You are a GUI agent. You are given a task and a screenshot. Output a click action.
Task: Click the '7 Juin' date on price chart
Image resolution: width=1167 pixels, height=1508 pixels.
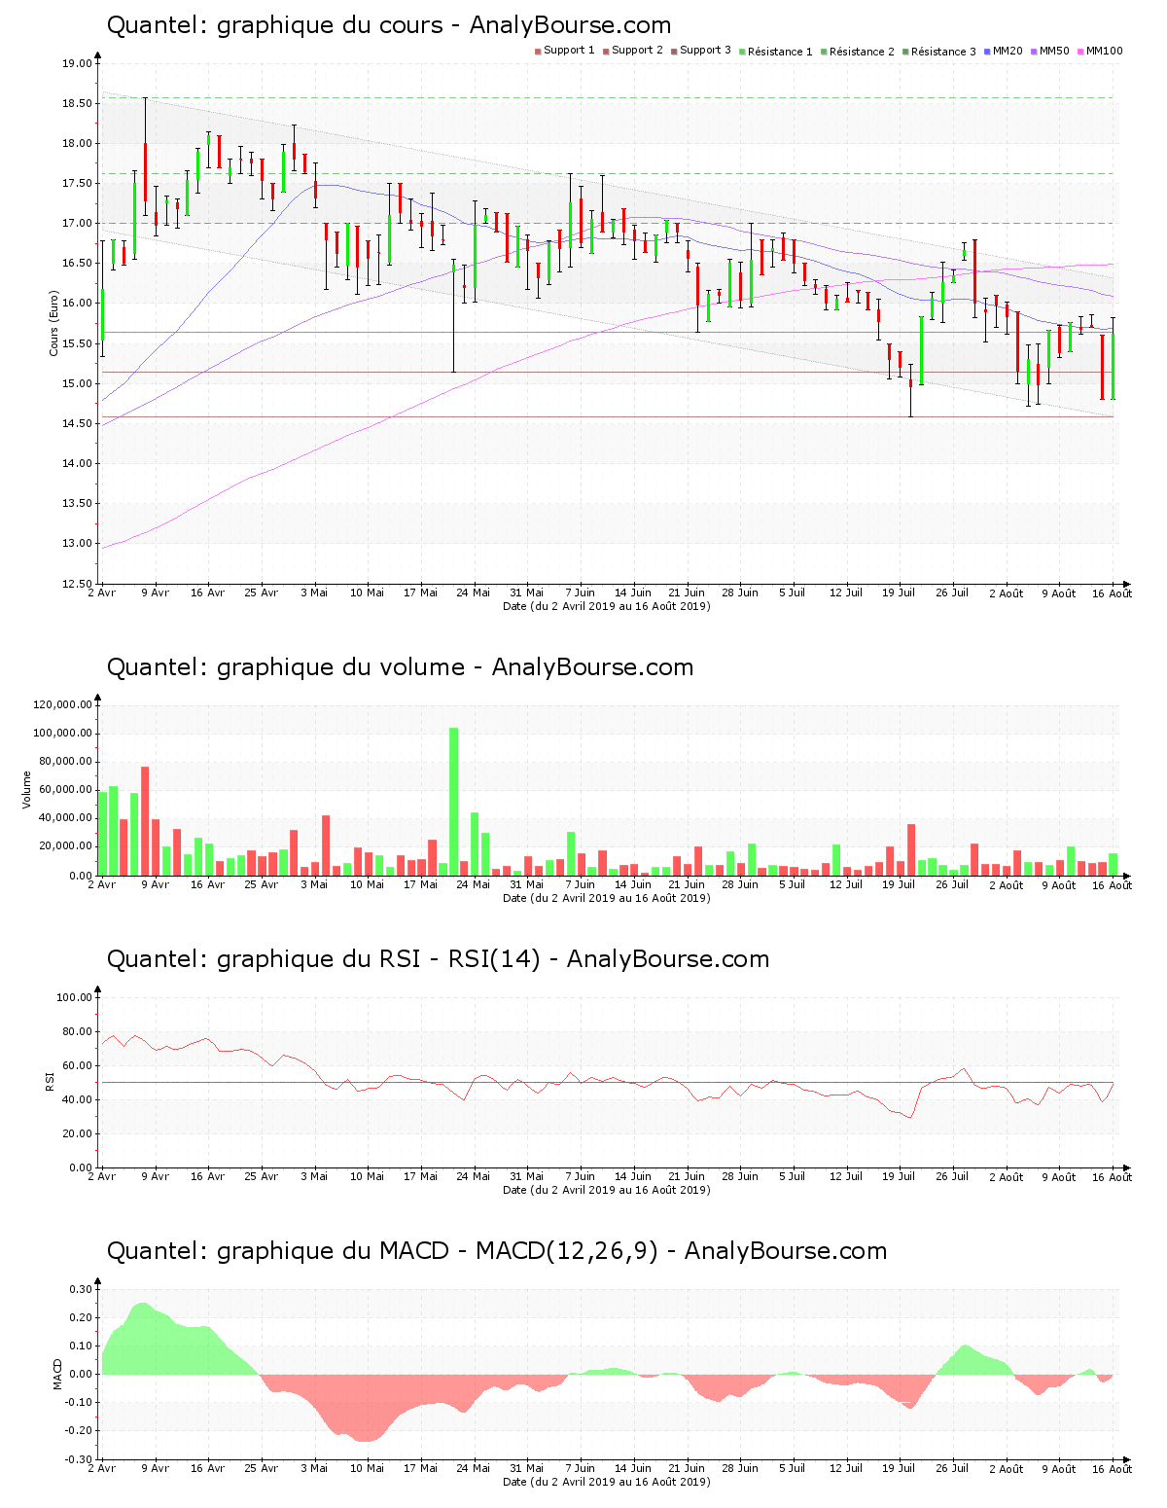[581, 592]
